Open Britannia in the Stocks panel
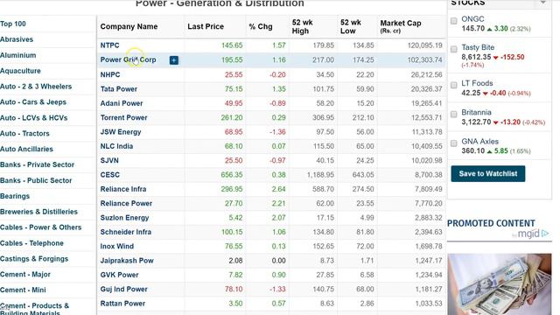This screenshot has height=315, width=560. [476, 112]
